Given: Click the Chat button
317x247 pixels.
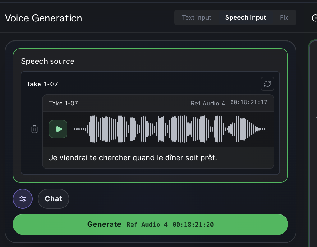Looking at the screenshot, I should [53, 199].
